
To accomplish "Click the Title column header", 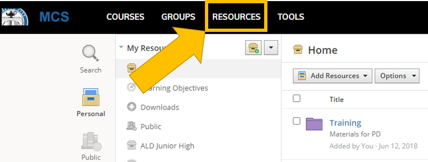I will point(336,100).
